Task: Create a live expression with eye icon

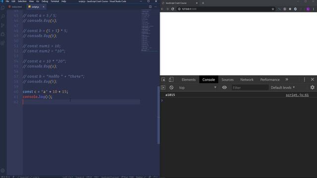Action: pyautogui.click(x=224, y=88)
